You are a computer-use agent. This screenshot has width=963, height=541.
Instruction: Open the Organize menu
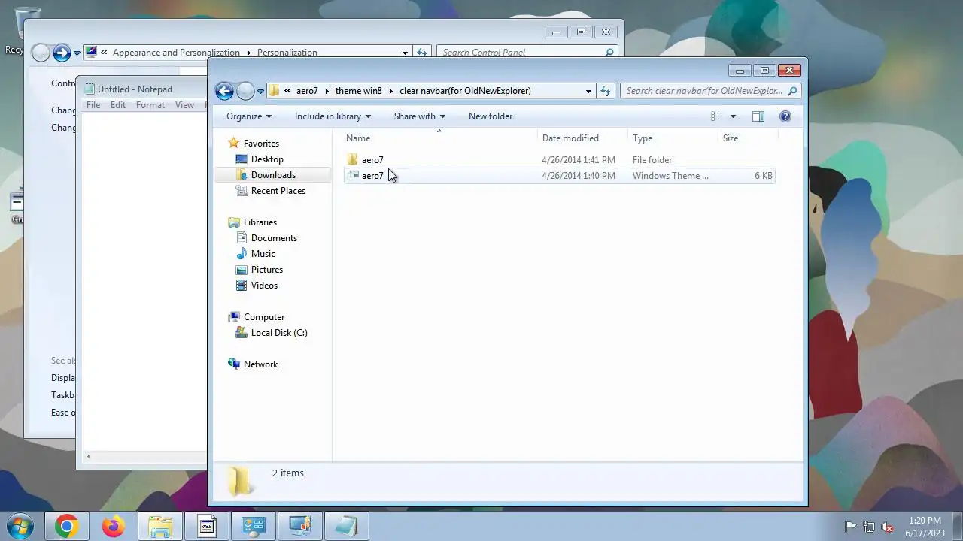(249, 116)
